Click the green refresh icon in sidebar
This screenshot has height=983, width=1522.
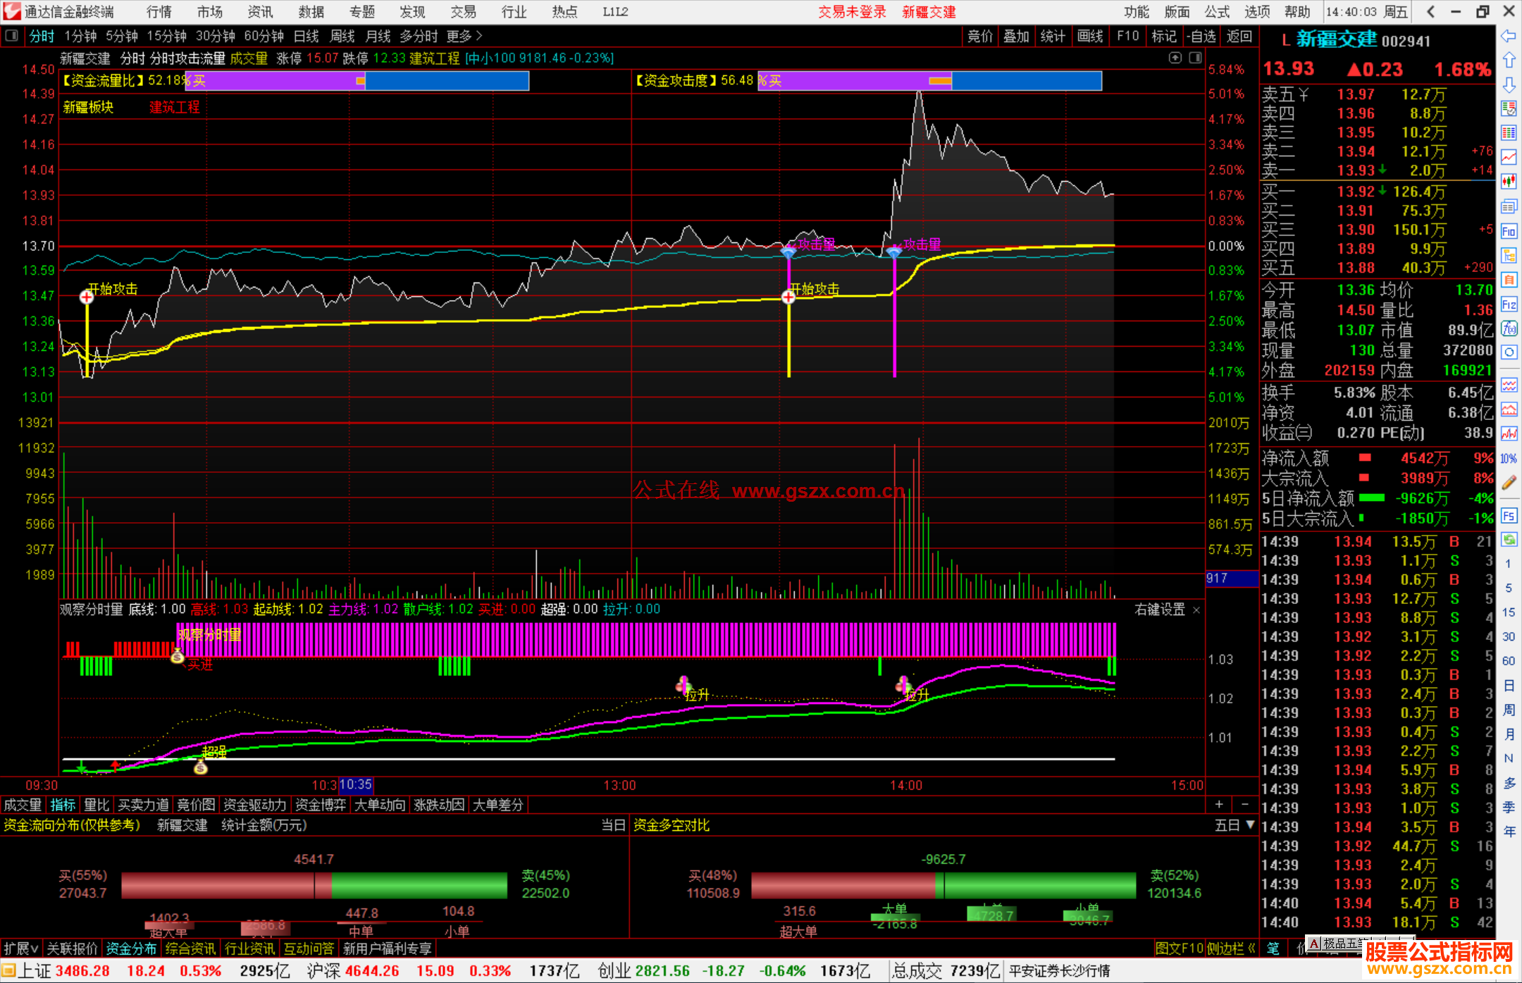coord(1509,540)
